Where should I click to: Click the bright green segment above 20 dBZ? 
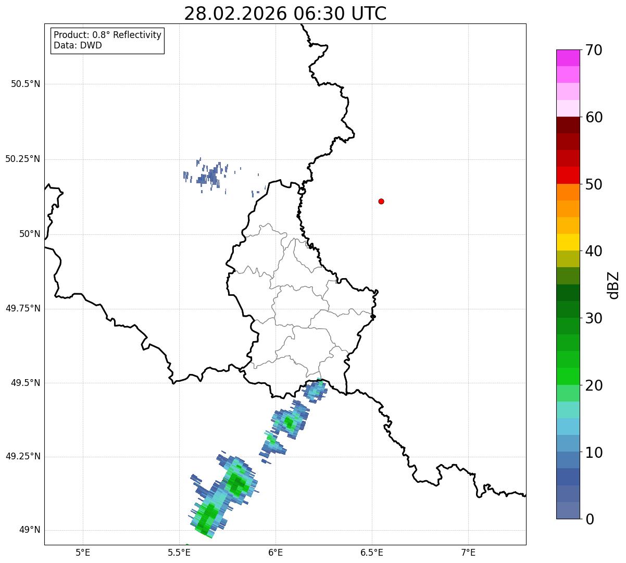pos(568,376)
